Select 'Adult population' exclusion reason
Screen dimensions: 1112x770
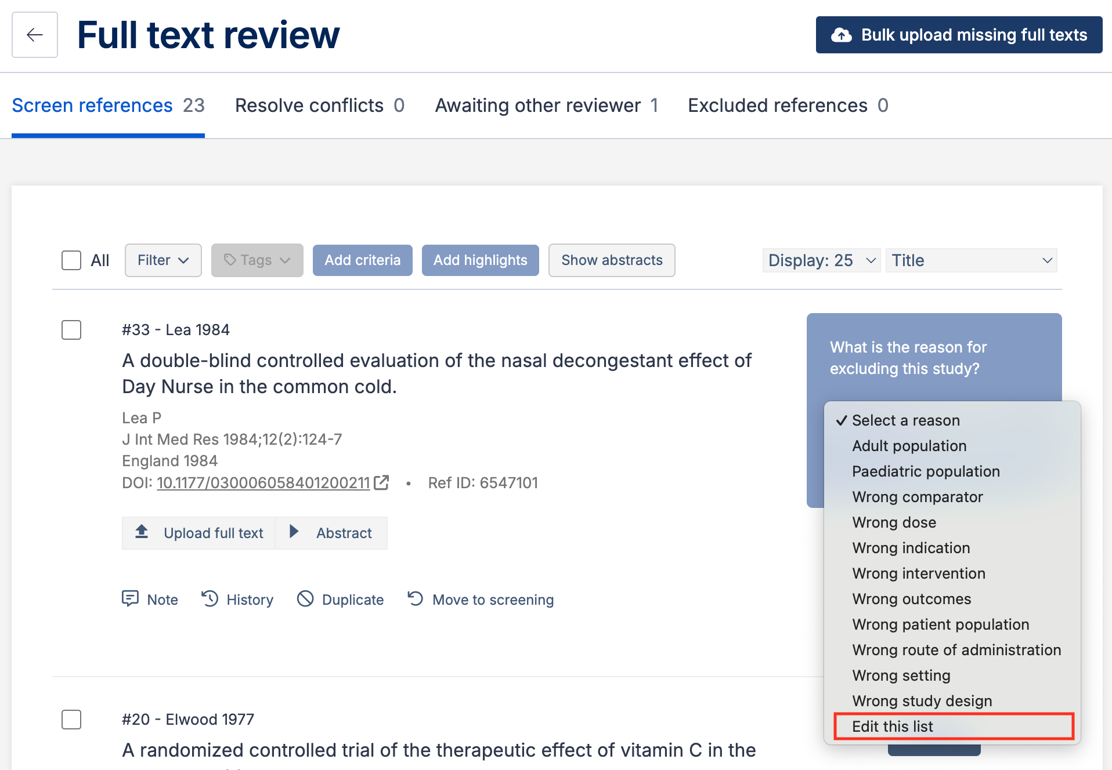click(x=952, y=446)
